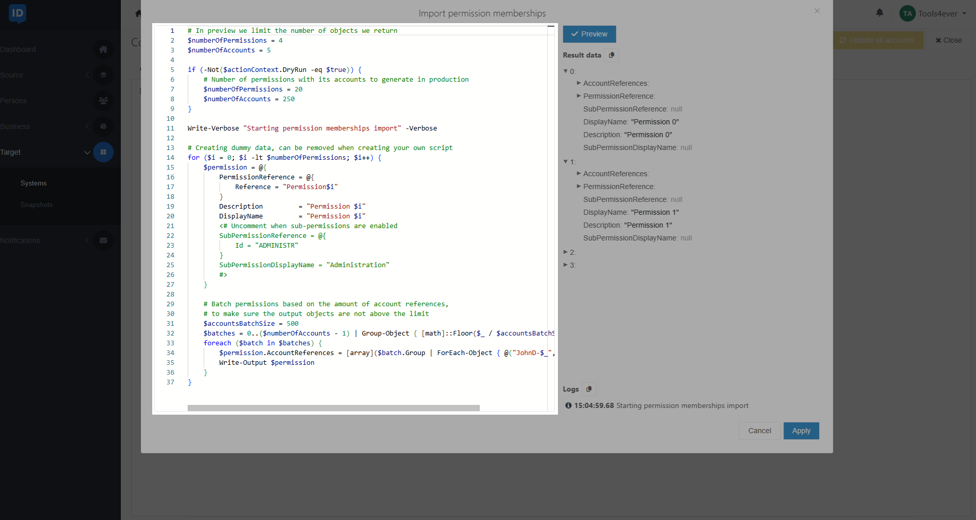Expand AccountReferences under item 1
Image resolution: width=976 pixels, height=520 pixels.
[579, 174]
